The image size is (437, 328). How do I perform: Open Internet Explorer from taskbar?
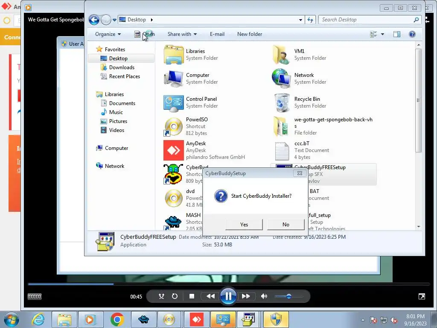(x=38, y=319)
